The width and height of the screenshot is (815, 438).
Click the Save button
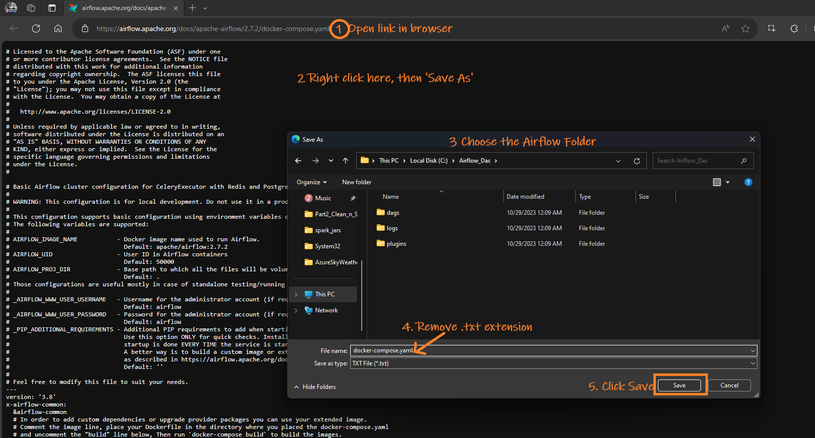(679, 385)
